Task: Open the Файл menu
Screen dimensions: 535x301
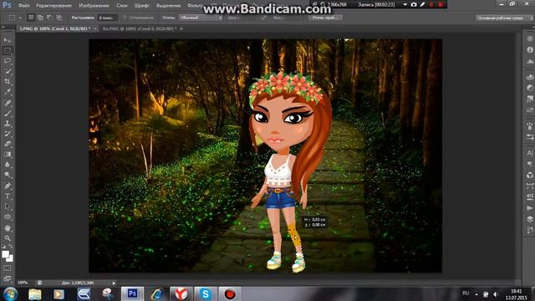Action: coord(23,6)
